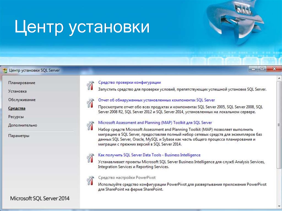This screenshot has height=211, width=282.
Task: Click Как получить SQL Server Data Tools link
Action: (x=149, y=155)
